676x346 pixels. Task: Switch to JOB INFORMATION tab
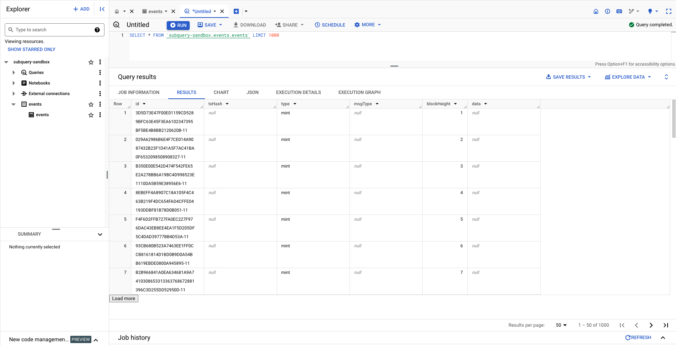coord(139,93)
